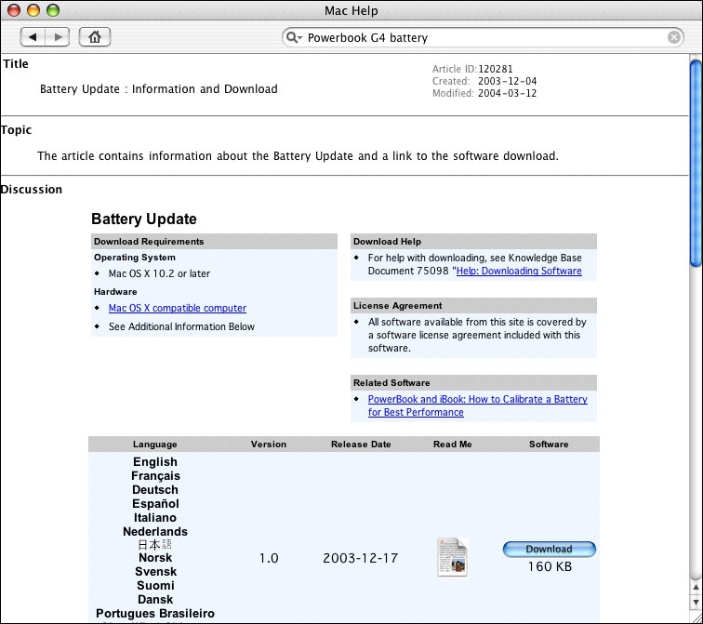Select the Svensk language entry

click(x=155, y=572)
